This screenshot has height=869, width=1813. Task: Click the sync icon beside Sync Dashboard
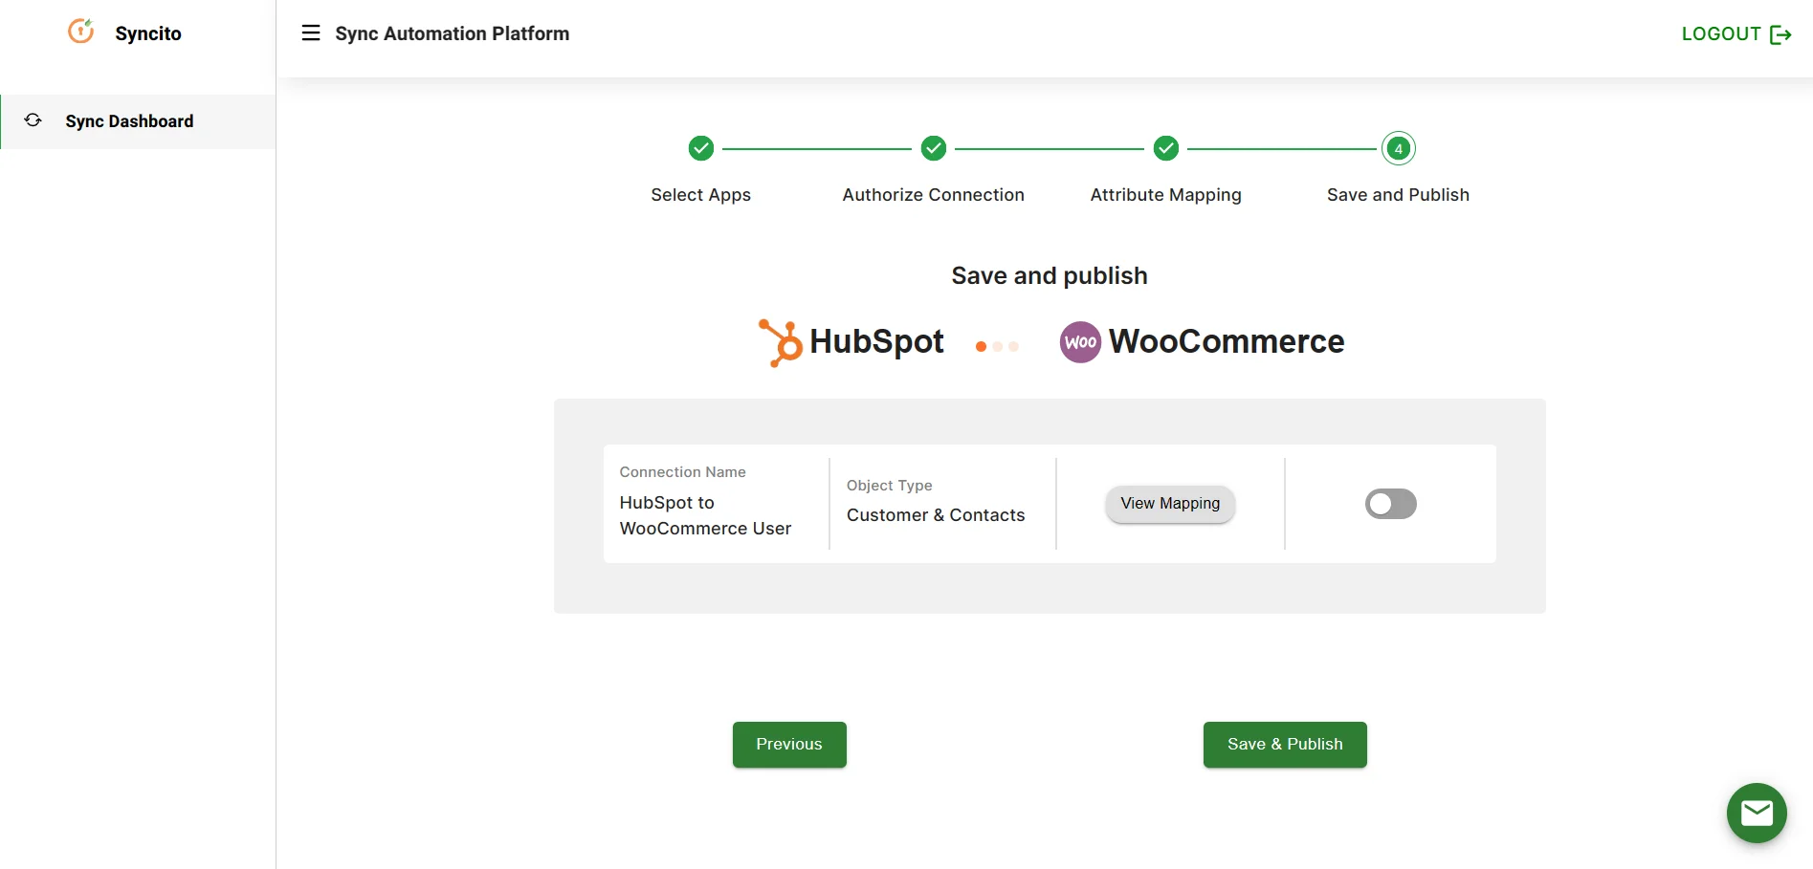pos(33,119)
